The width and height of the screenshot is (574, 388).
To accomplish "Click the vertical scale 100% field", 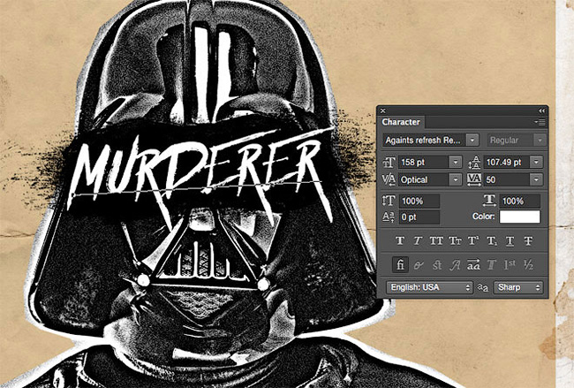I will tap(419, 201).
